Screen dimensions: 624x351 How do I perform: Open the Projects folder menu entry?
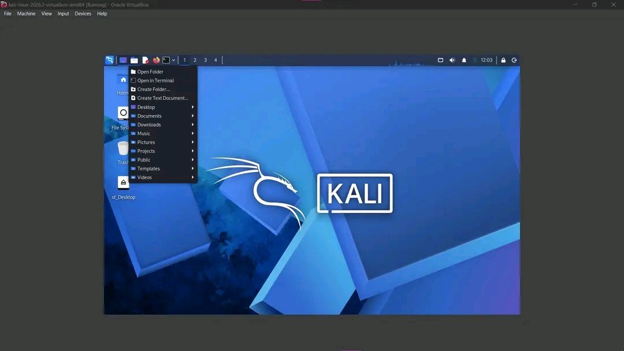point(163,151)
